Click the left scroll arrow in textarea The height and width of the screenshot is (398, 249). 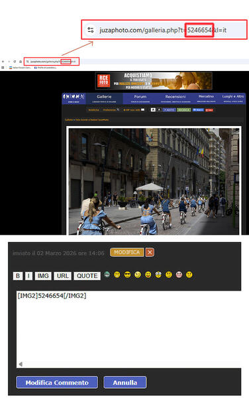pyautogui.click(x=21, y=364)
